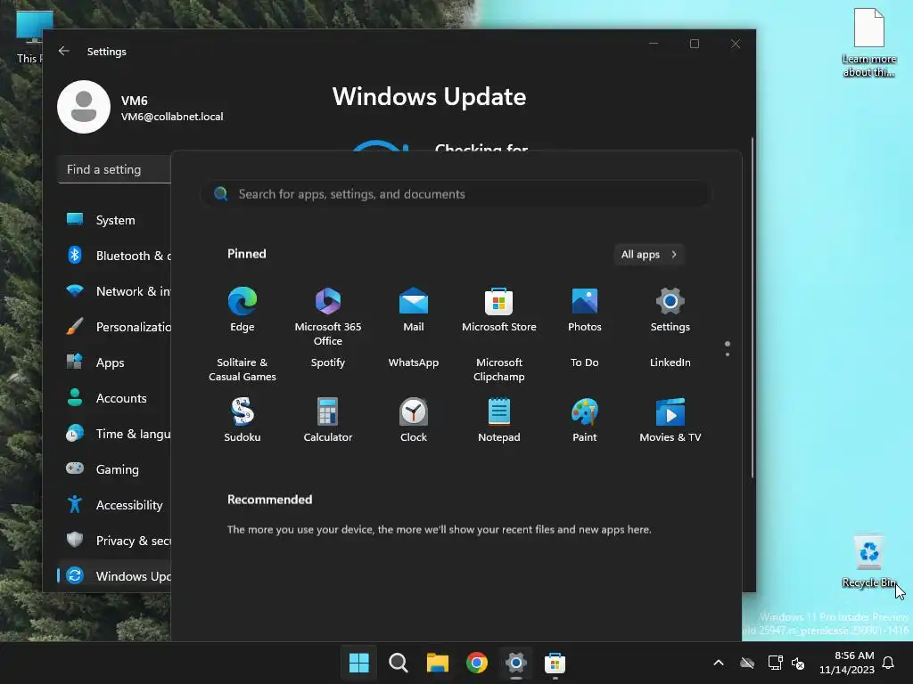913x684 pixels.
Task: Open LinkedIn pinned app
Action: pyautogui.click(x=670, y=362)
